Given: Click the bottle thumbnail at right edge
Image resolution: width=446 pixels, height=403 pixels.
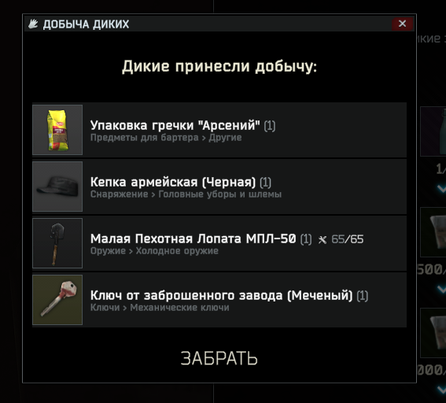Looking at the screenshot, I should click(x=433, y=131).
